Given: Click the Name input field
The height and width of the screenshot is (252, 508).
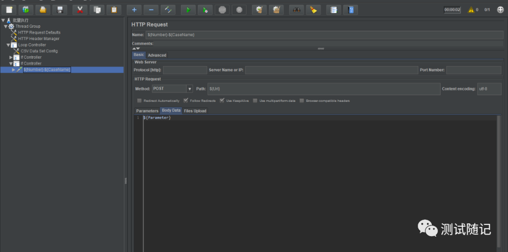Looking at the screenshot, I should (324, 35).
